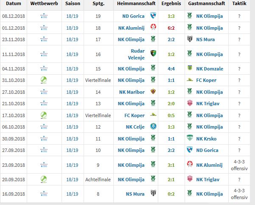Open NK Maribor team link
Viewport: 255px width, 205px height.
132,92
